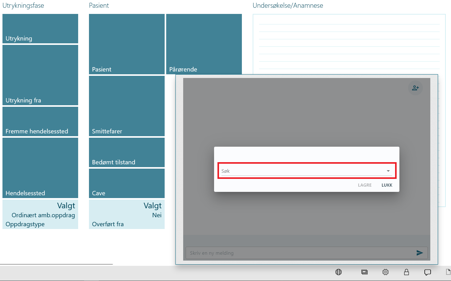Open the Pasient tile
This screenshot has width=451, height=281.
127,44
